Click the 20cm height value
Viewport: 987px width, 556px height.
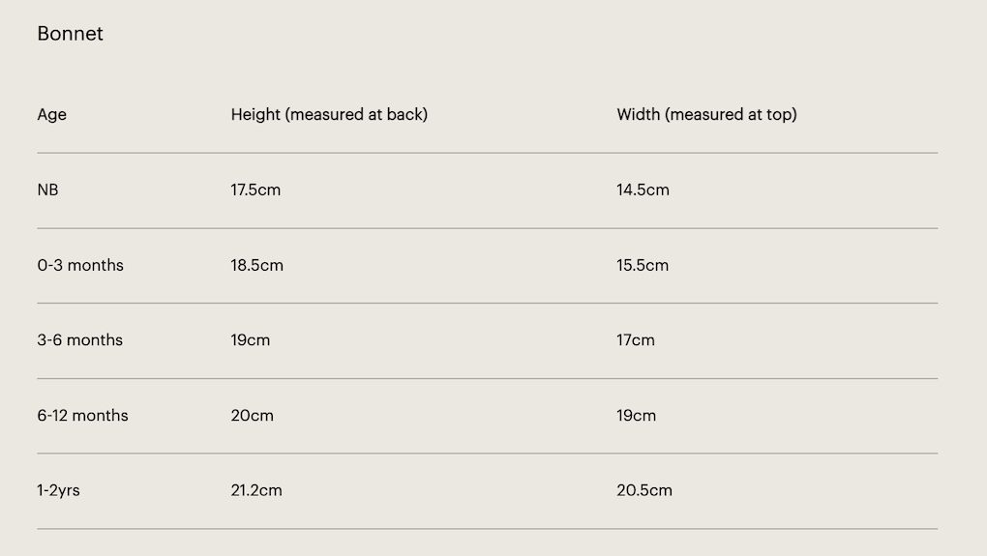coord(252,416)
